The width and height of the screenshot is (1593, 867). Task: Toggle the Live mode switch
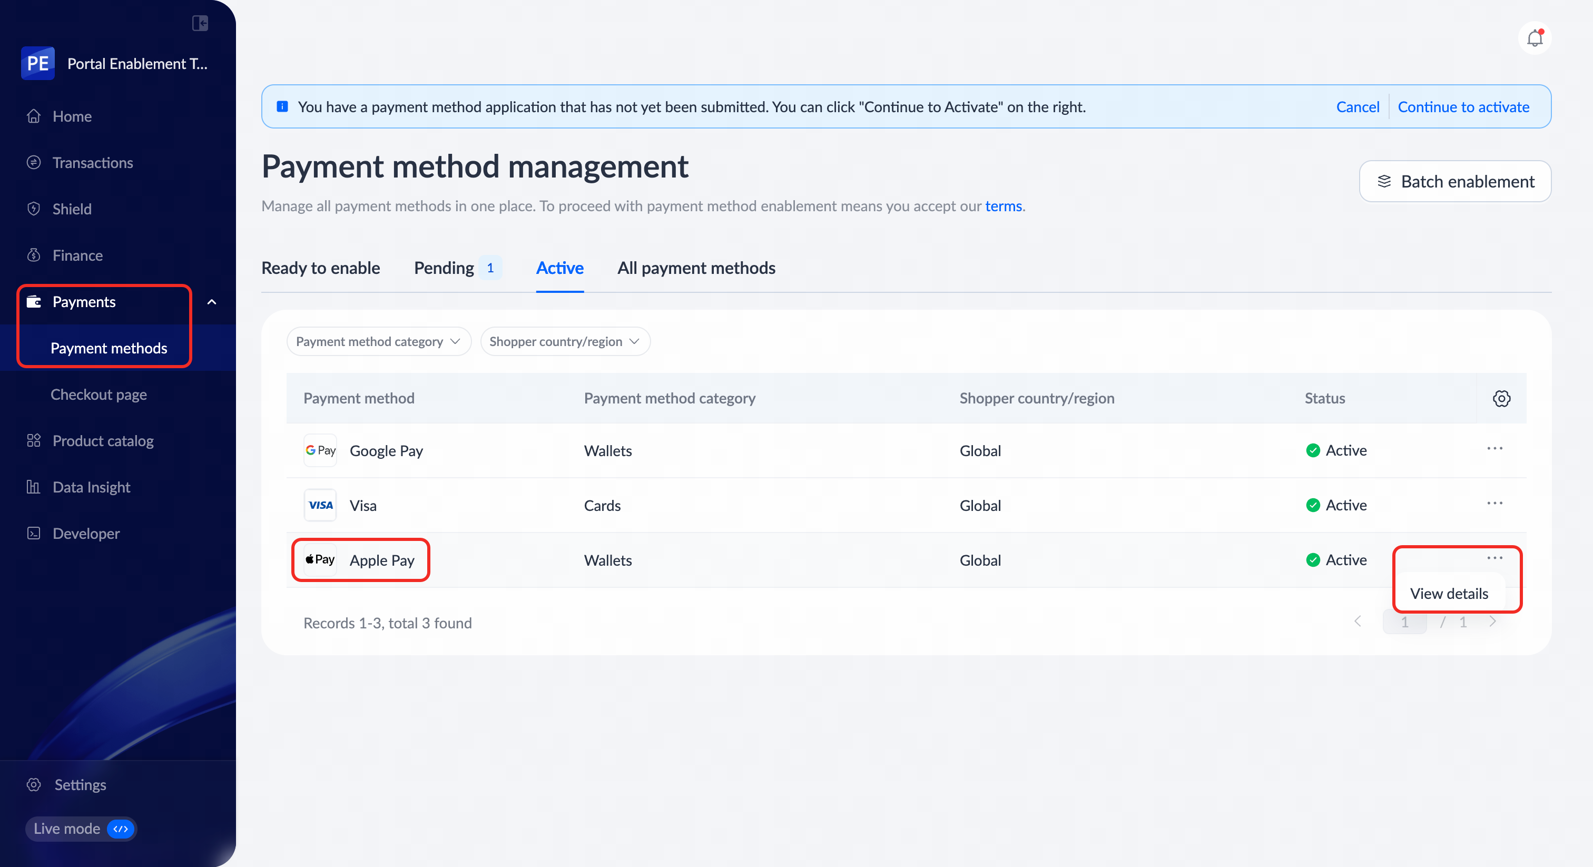tap(121, 829)
